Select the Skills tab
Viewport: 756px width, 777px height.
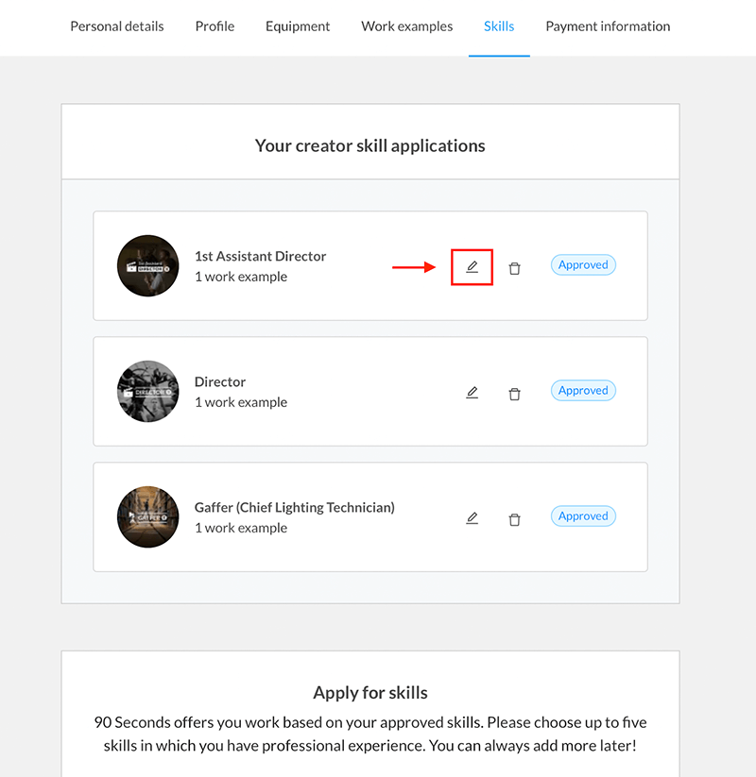click(499, 26)
